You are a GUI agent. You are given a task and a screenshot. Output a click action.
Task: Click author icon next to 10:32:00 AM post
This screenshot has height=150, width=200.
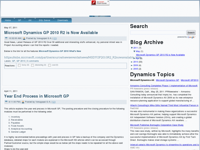coord(24,39)
